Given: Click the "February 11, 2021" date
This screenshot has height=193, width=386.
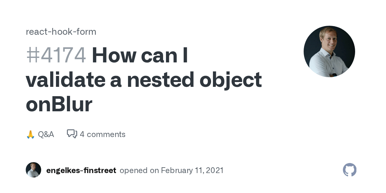Looking at the screenshot, I should point(192,170).
